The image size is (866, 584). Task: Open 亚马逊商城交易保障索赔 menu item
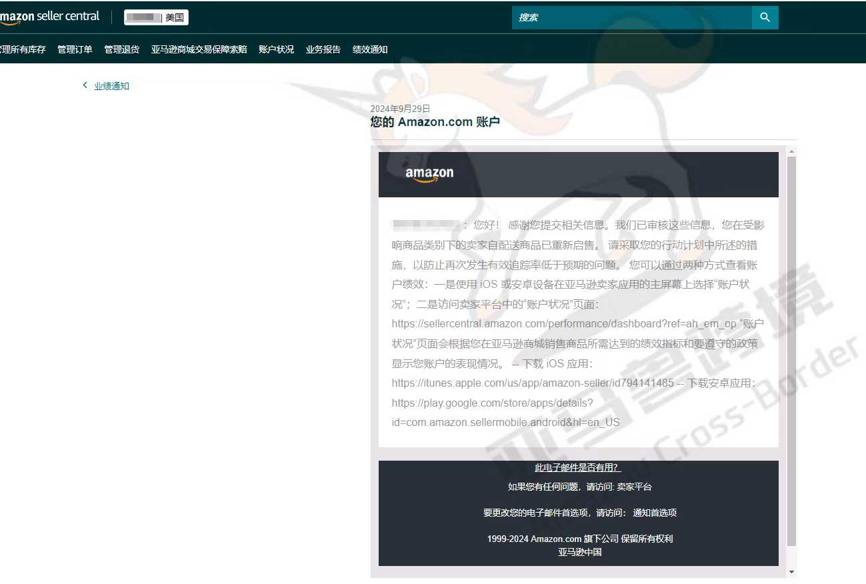(x=199, y=49)
